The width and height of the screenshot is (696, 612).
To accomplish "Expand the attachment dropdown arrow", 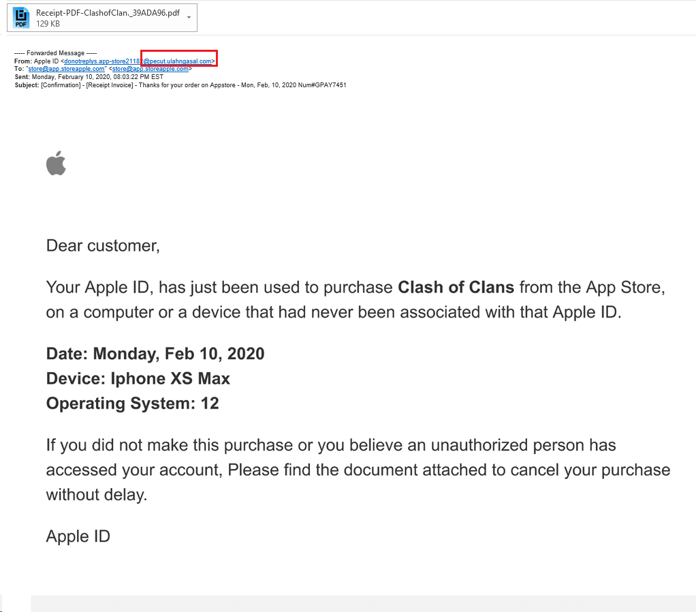I will pyautogui.click(x=189, y=17).
